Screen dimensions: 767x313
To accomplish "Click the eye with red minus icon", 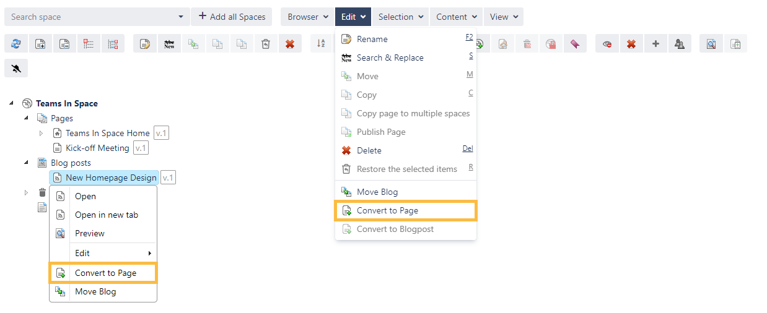I will 607,44.
